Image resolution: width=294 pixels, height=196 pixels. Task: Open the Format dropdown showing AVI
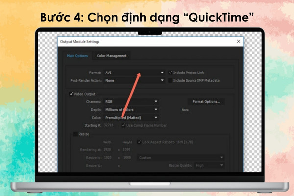[134, 73]
